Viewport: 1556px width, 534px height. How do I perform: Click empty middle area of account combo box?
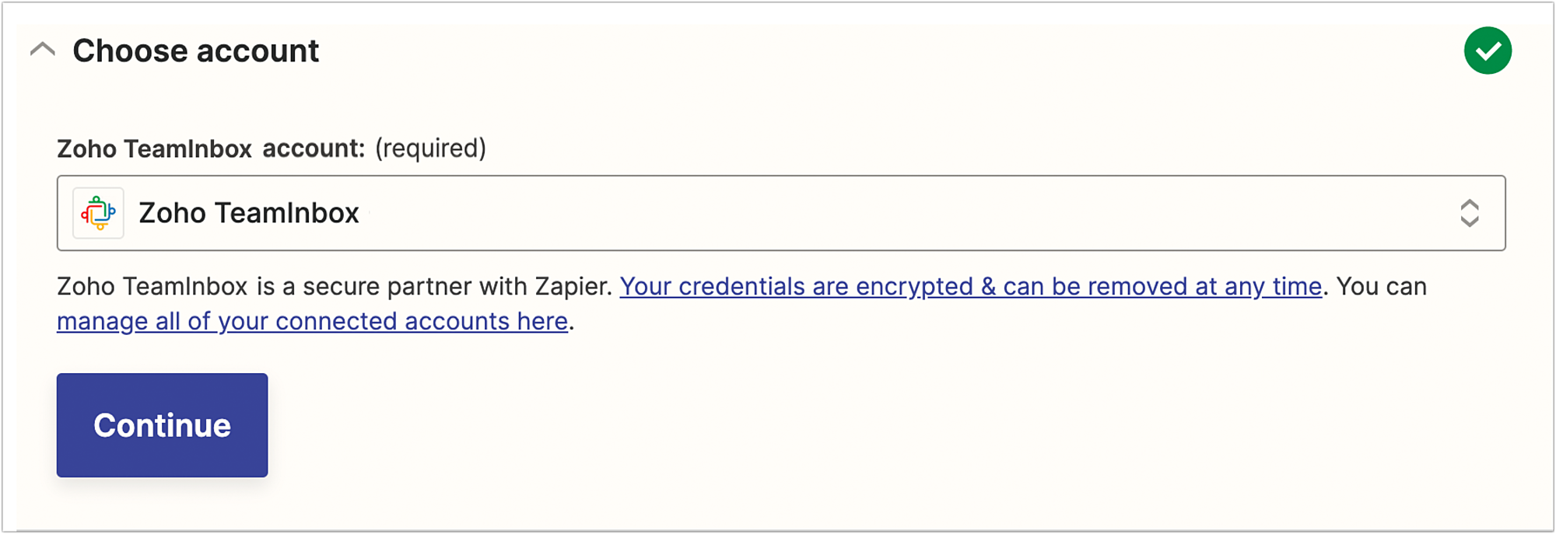[x=856, y=213]
